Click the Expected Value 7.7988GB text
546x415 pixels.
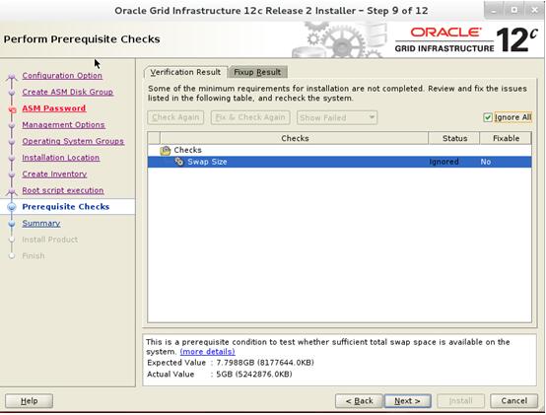(x=265, y=363)
